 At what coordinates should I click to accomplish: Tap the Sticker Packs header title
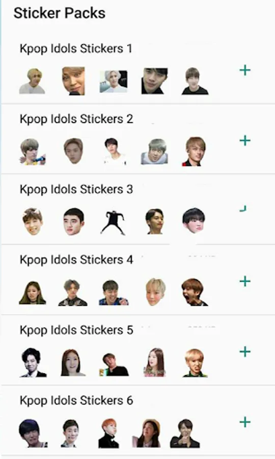(60, 13)
